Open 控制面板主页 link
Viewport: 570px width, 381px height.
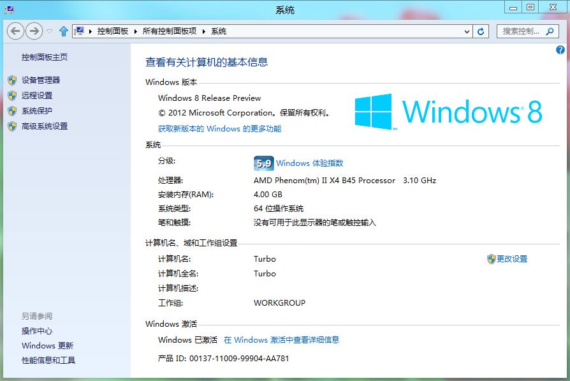point(45,57)
